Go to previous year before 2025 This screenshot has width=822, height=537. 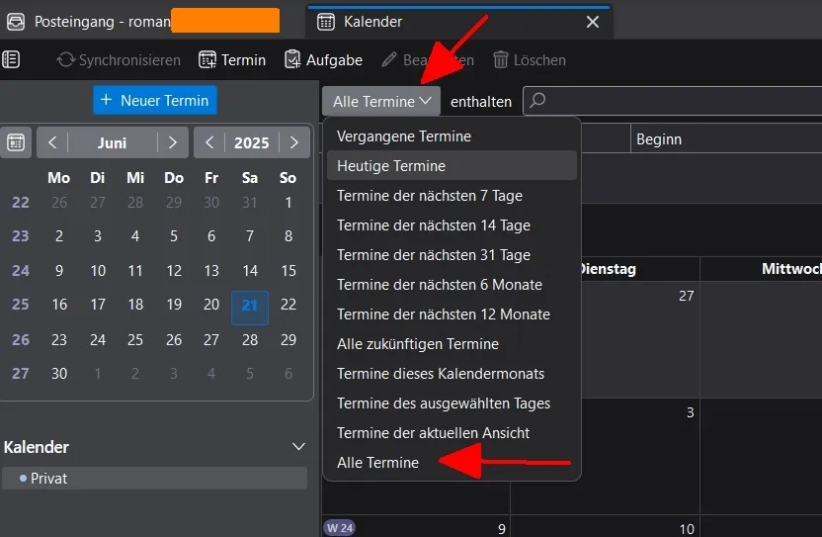pyautogui.click(x=209, y=142)
